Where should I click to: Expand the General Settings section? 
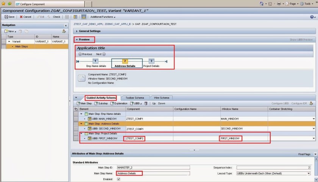(x=78, y=31)
